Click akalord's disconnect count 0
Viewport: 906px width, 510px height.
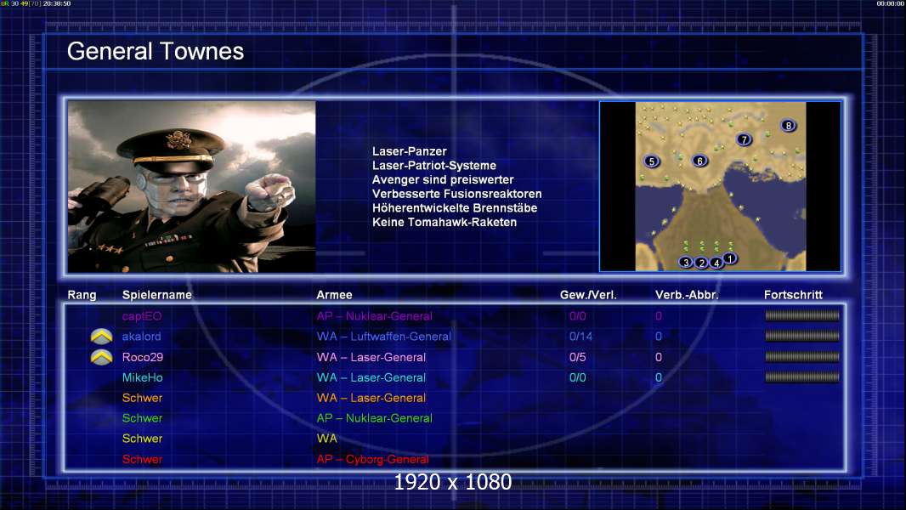pos(659,336)
